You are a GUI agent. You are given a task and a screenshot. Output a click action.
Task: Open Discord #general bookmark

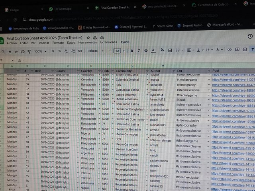(131, 27)
